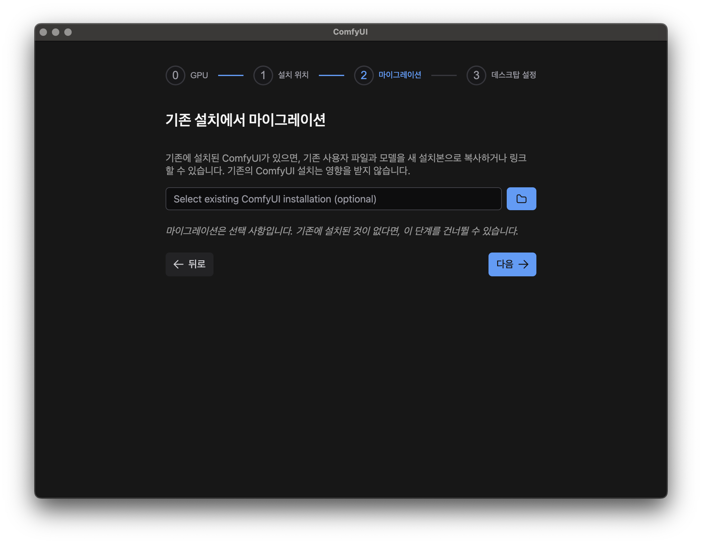Maximize the ComfyUI window
The image size is (702, 544).
click(68, 32)
